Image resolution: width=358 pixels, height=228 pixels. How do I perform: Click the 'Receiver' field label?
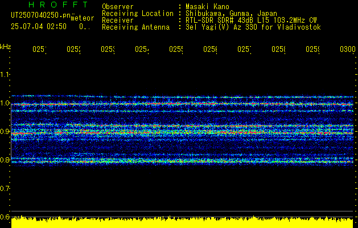click(x=118, y=21)
